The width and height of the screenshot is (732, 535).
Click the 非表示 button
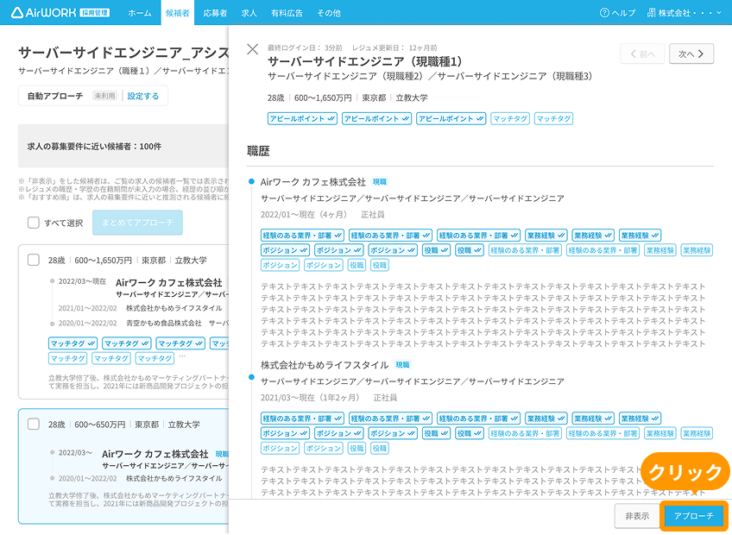pyautogui.click(x=637, y=516)
